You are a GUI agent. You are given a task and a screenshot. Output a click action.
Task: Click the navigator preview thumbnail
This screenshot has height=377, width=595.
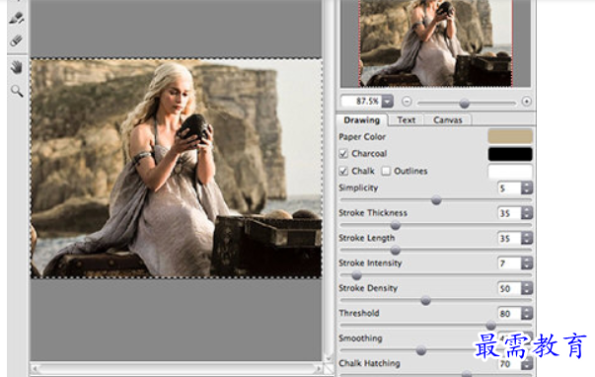click(435, 43)
